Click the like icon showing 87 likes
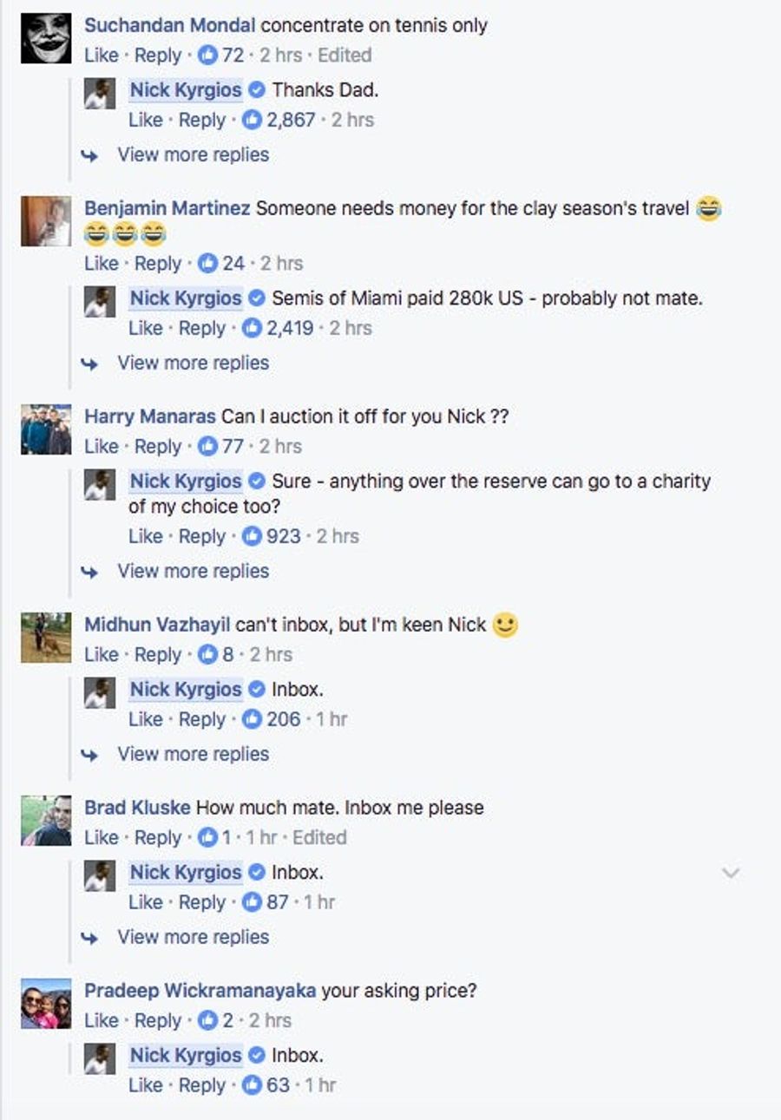781x1120 pixels. click(x=252, y=902)
